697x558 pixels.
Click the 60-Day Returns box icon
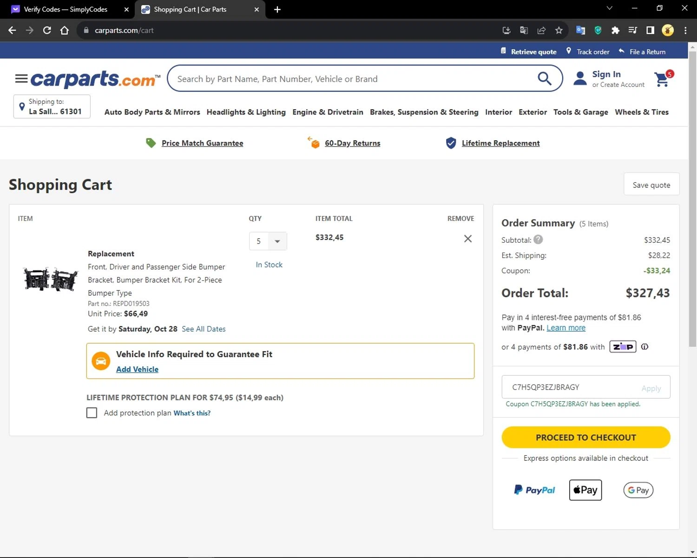[x=314, y=142]
